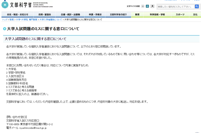Open the 申請・手続き menu
This screenshot has width=201, height=133.
tap(95, 15)
